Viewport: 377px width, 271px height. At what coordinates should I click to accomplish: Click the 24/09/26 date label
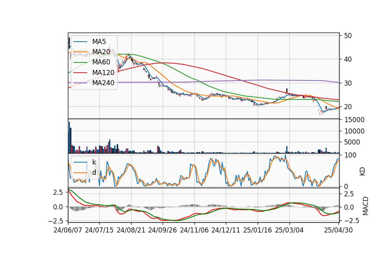click(162, 230)
